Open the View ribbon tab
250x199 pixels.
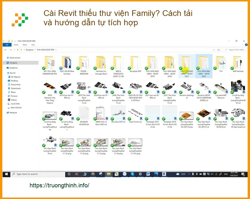[x=33, y=45]
